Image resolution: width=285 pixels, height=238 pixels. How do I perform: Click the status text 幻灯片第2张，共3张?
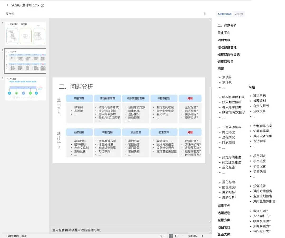(17, 236)
